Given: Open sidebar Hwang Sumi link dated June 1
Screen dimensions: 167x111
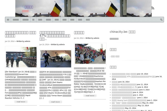Looking at the screenshot, I should [x=129, y=100].
